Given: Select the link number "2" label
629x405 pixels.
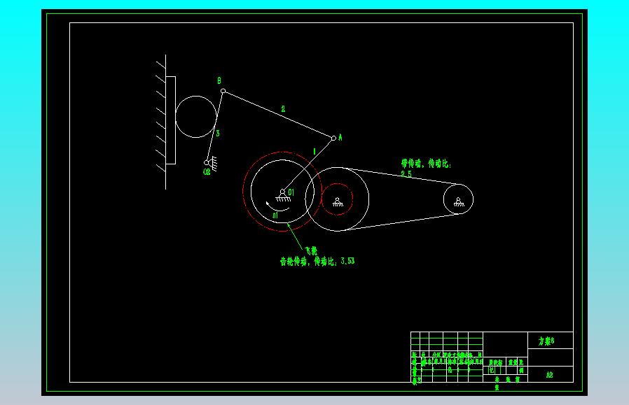Looking at the screenshot, I should pyautogui.click(x=283, y=108).
